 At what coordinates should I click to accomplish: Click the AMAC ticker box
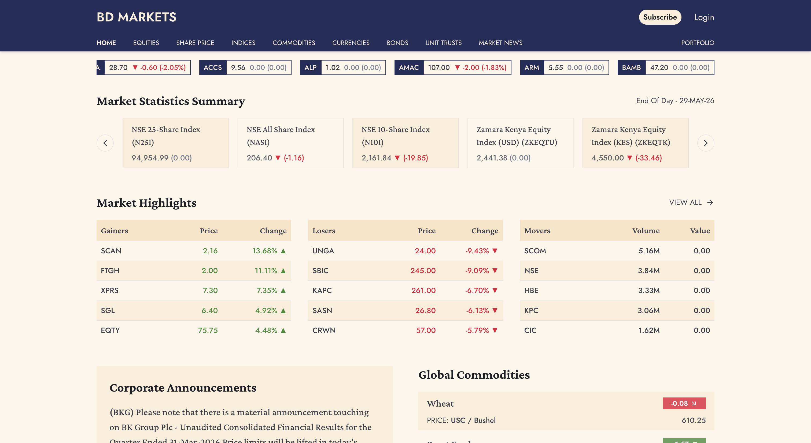[452, 67]
